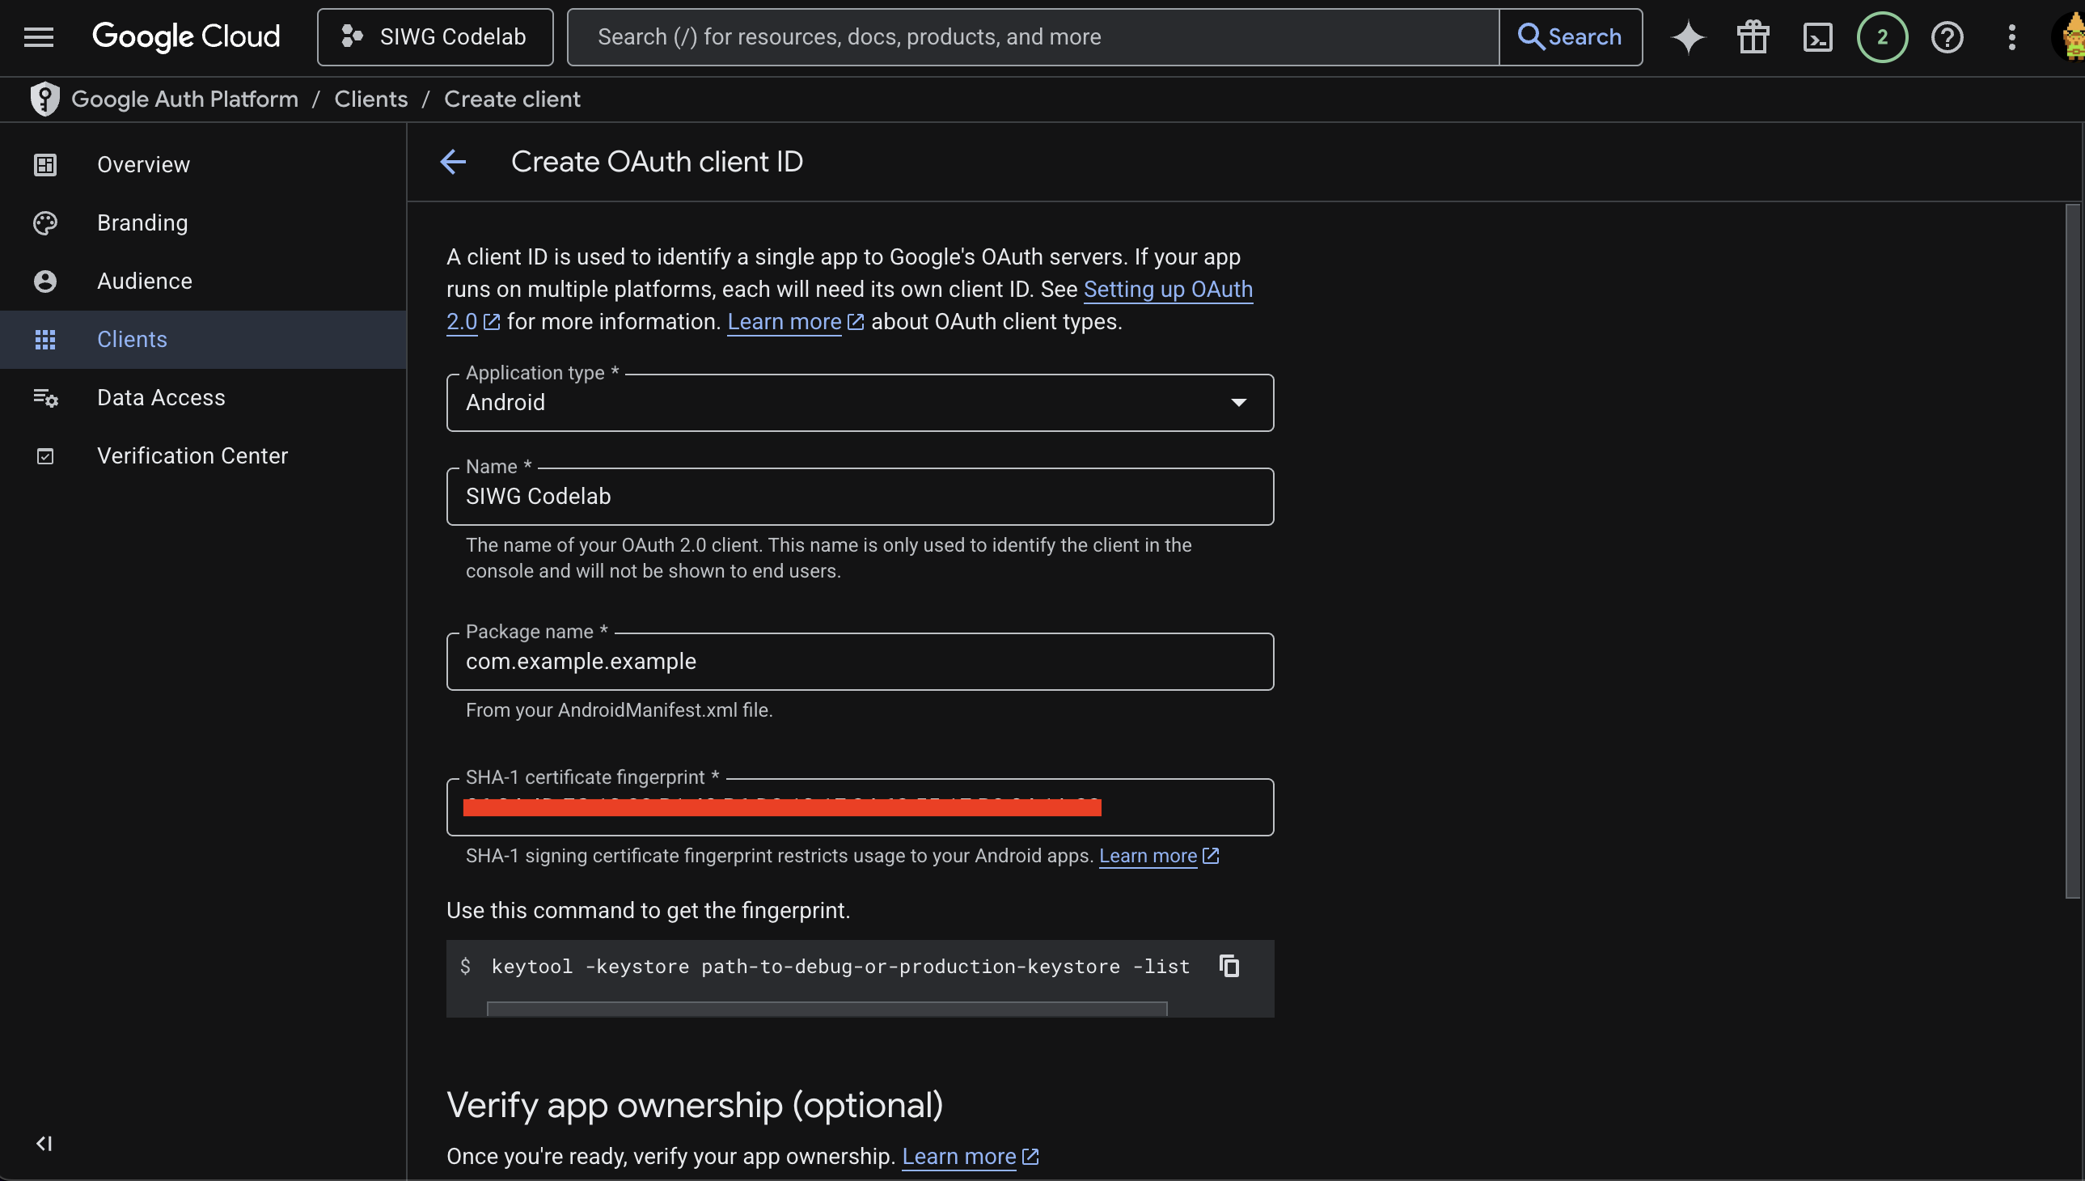The image size is (2085, 1181).
Task: Click the back arrow next to Create OAuth client ID
Action: [x=453, y=162]
